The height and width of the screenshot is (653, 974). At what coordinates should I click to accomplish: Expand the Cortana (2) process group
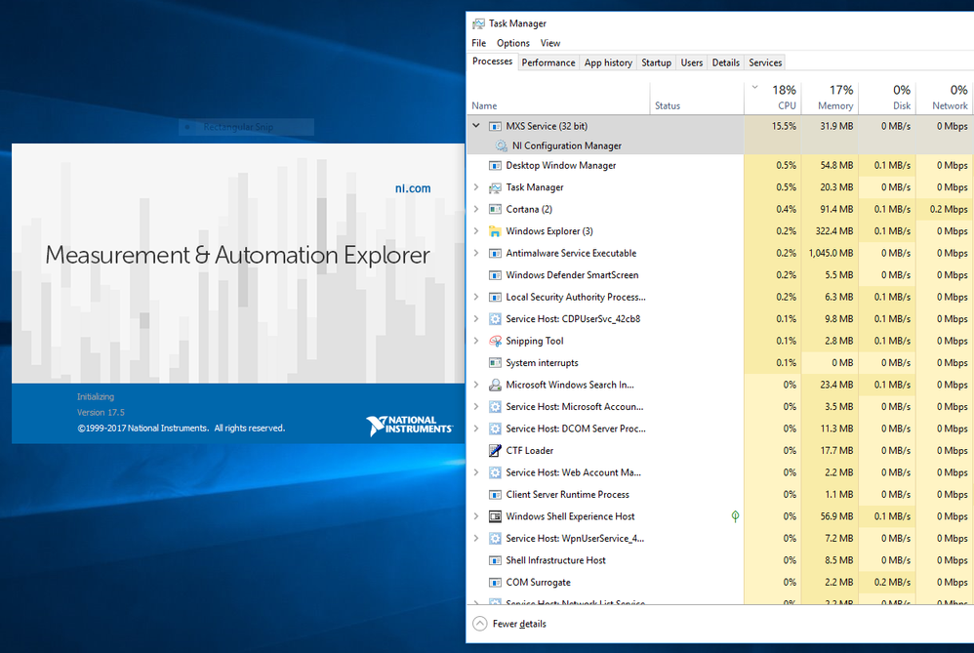pos(476,209)
